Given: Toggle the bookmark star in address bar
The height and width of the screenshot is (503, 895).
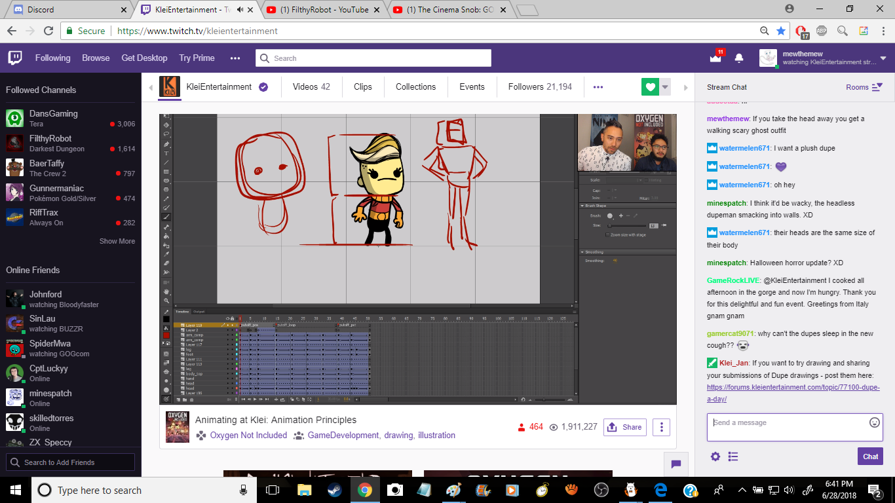Looking at the screenshot, I should tap(780, 31).
